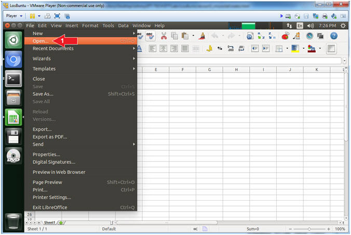Select the Format Paintbrush tool

(202, 36)
